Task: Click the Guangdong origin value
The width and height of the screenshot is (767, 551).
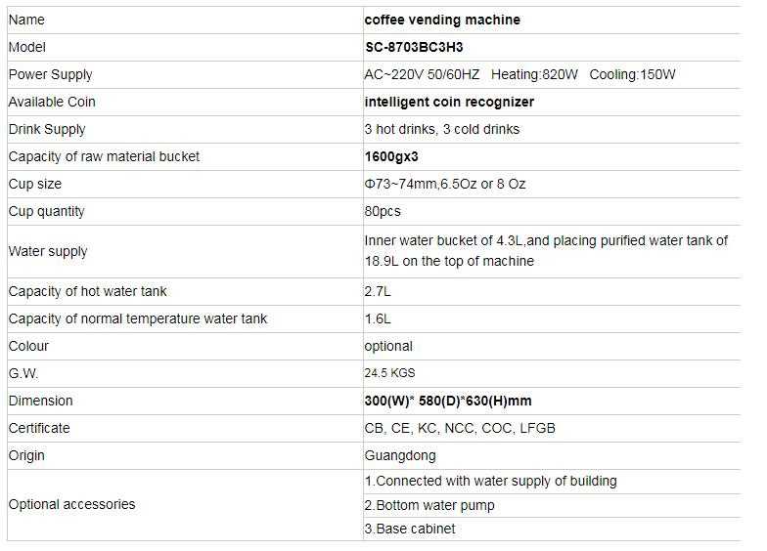Action: (x=400, y=455)
